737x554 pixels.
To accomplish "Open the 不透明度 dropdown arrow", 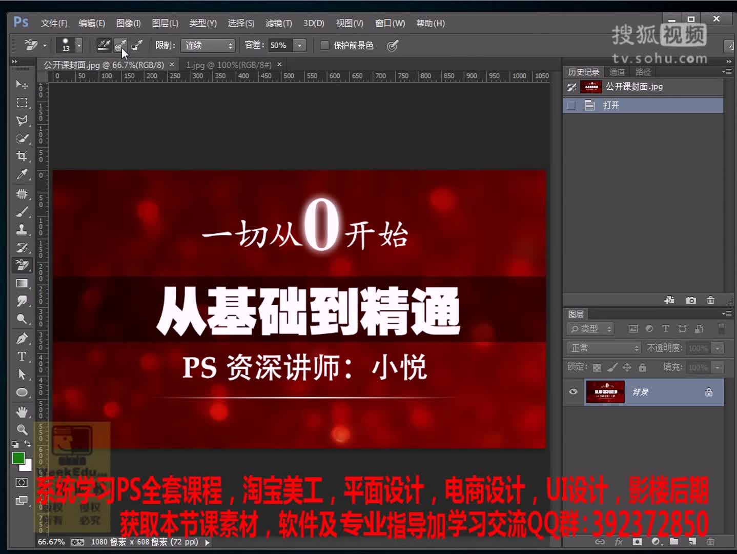I will pyautogui.click(x=718, y=348).
